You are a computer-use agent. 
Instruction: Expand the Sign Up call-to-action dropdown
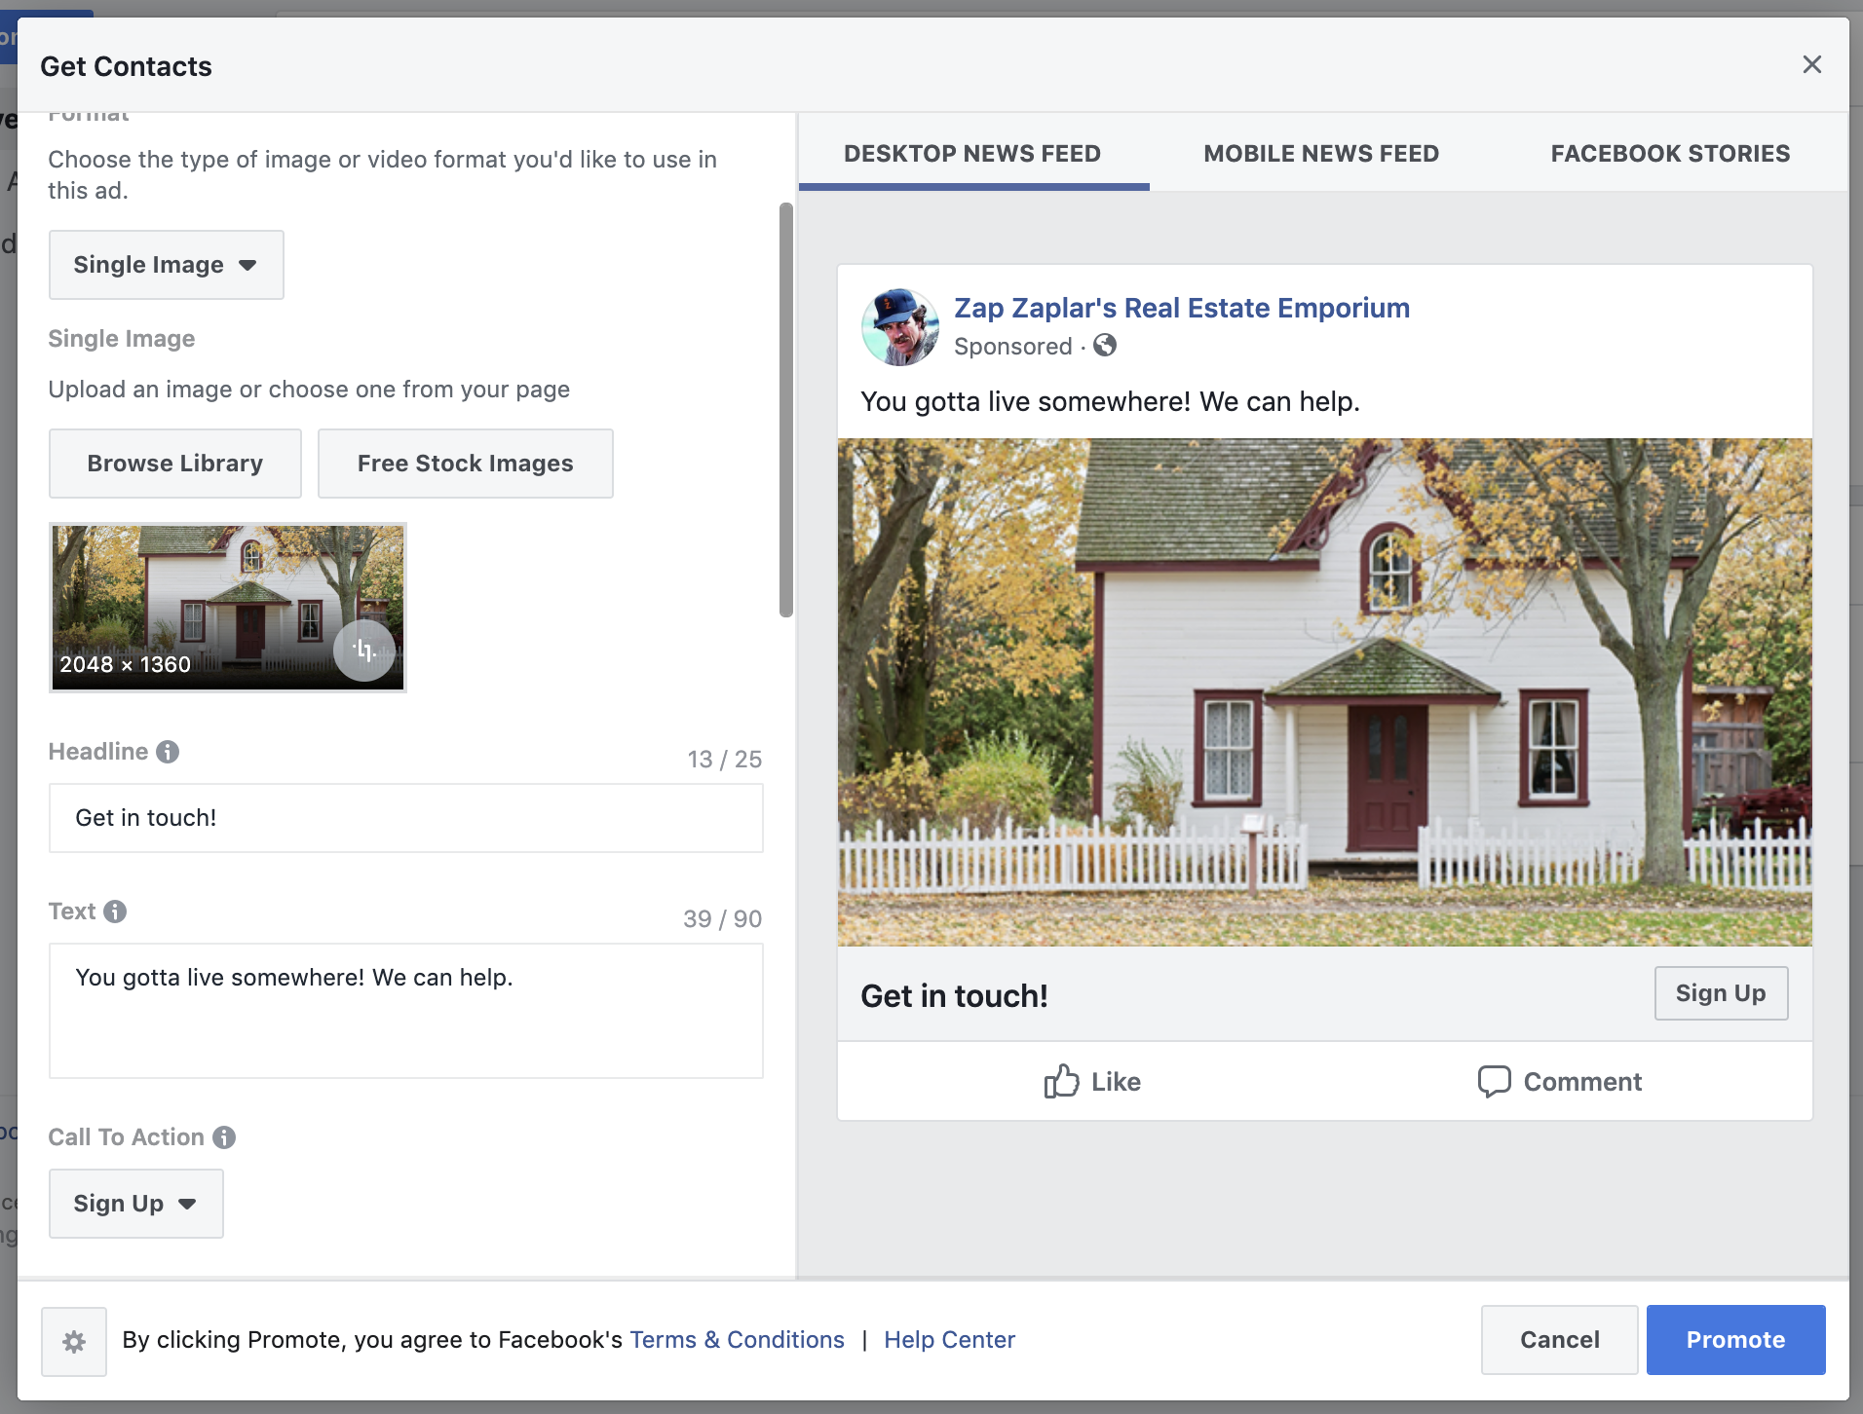pyautogui.click(x=136, y=1204)
